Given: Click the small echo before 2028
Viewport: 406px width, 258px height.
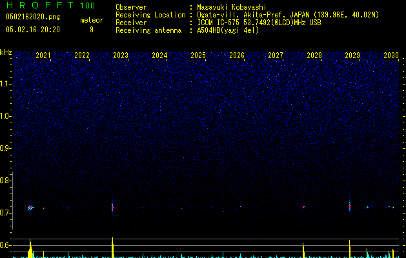Looking at the screenshot, I should [303, 207].
